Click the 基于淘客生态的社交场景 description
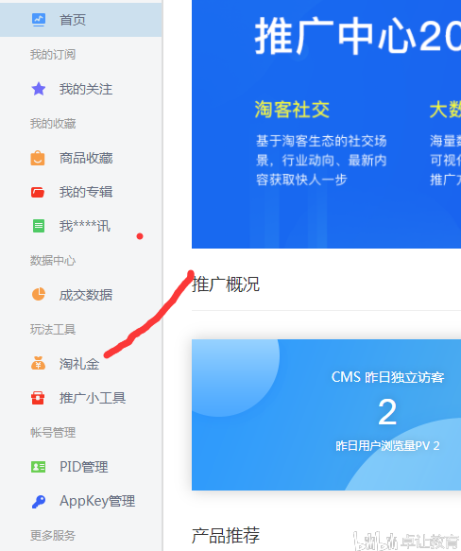461x551 pixels. point(321,161)
